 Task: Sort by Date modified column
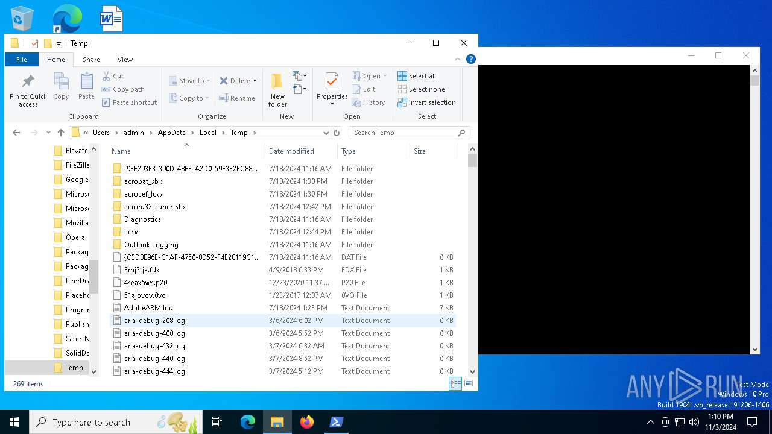[x=301, y=151]
